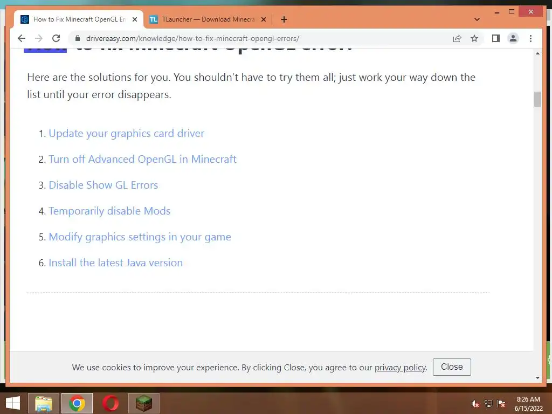Screen dimensions: 552x414
Task: Open the network tray icon
Action: click(x=488, y=404)
